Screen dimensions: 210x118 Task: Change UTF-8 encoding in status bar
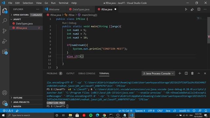point(151,111)
